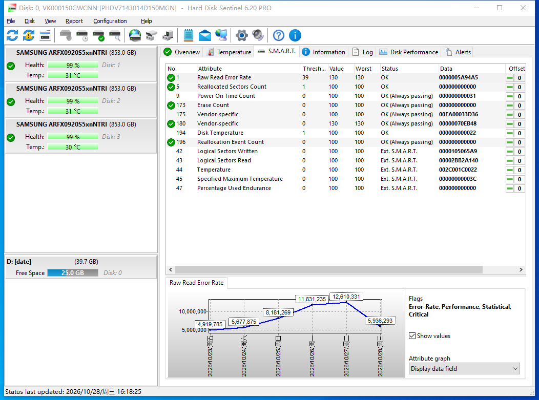Open the Report menu
This screenshot has height=400, width=539.
coord(74,21)
